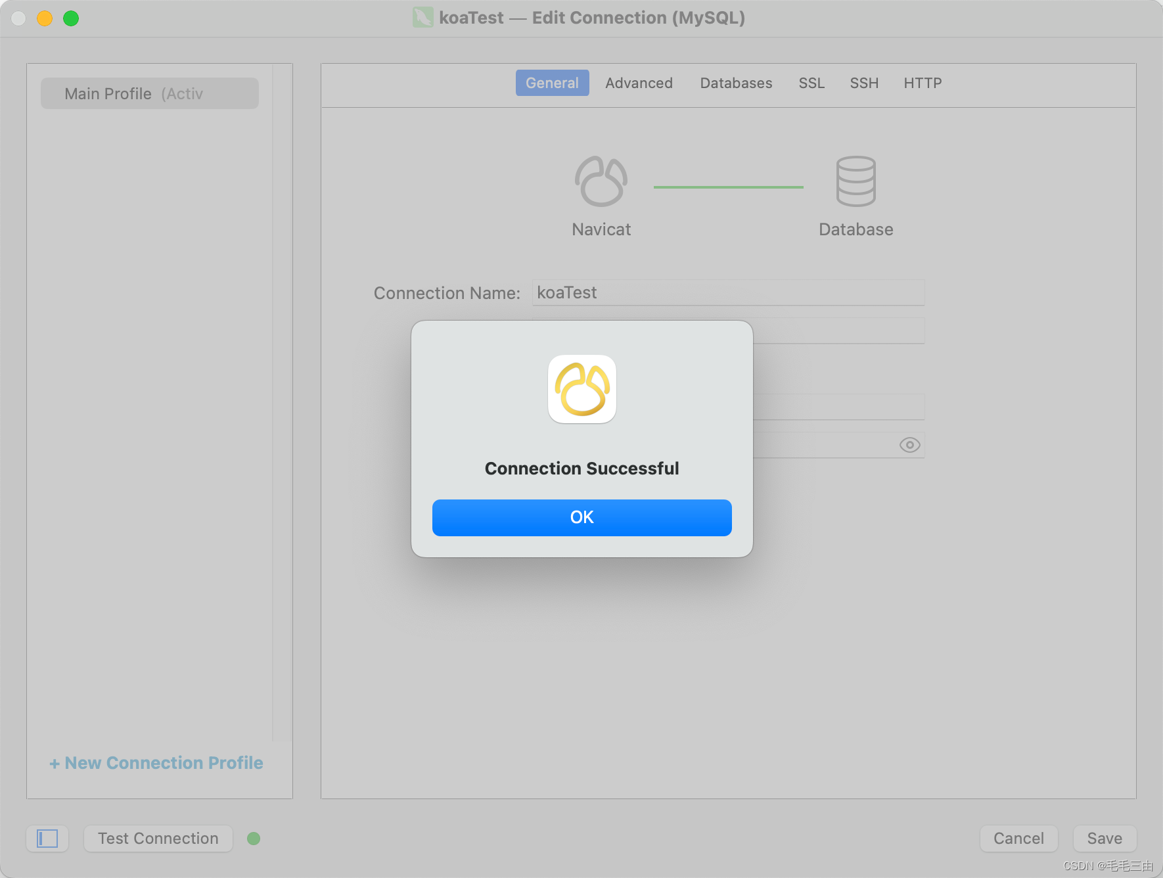Open the Databases tab
Screen dimensions: 1163x878
[x=736, y=83]
